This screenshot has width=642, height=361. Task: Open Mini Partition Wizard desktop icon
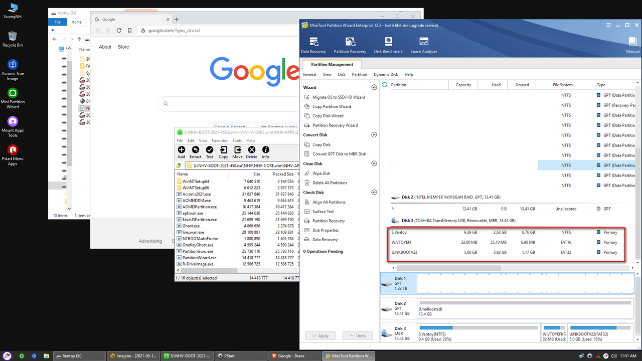click(x=13, y=98)
